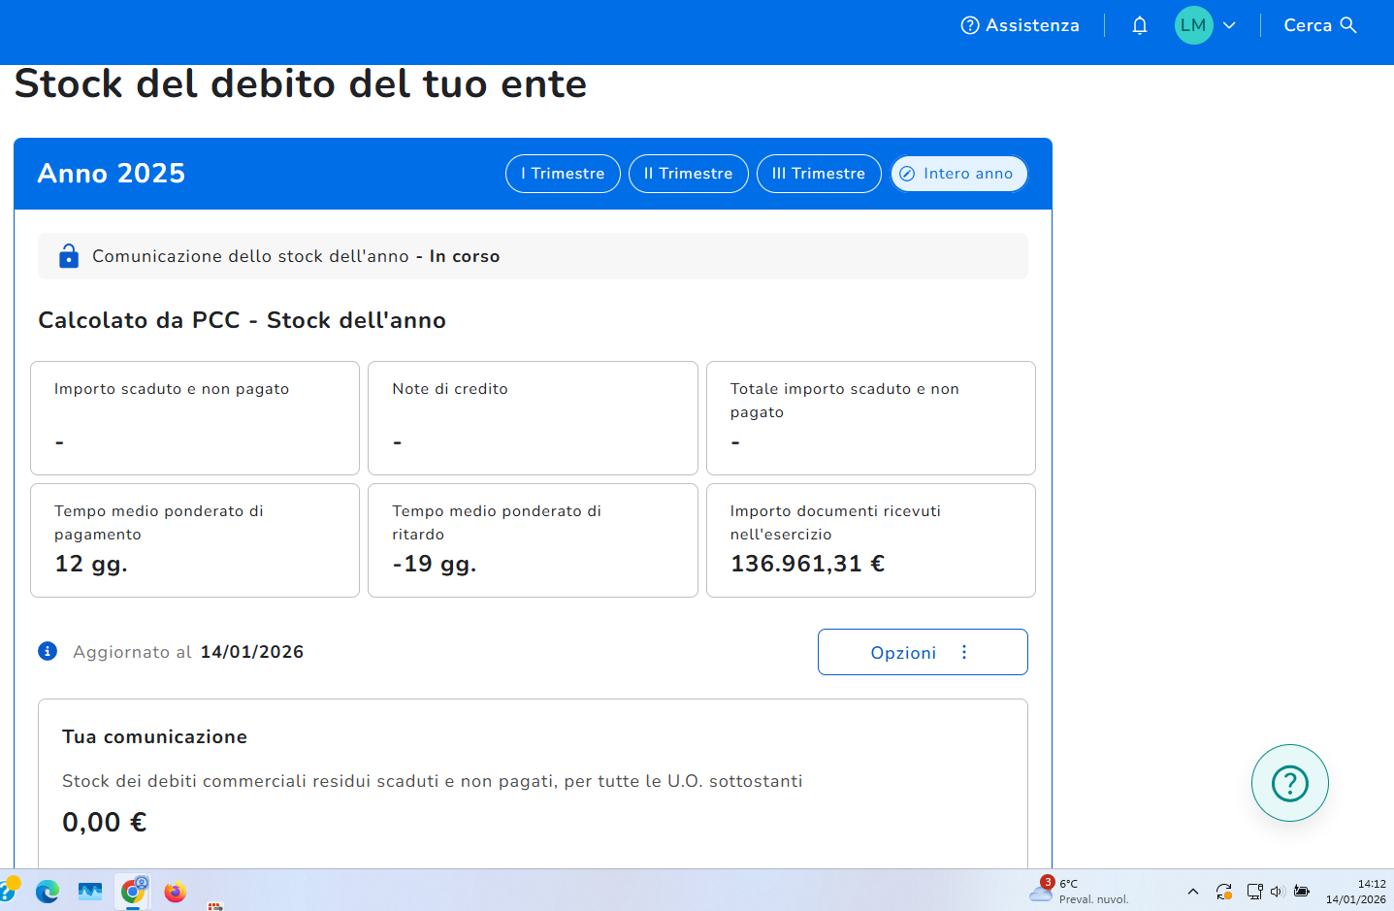This screenshot has height=911, width=1394.
Task: Switch to II Trimestre tab
Action: (688, 174)
